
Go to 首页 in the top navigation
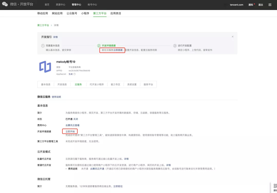[47, 5]
